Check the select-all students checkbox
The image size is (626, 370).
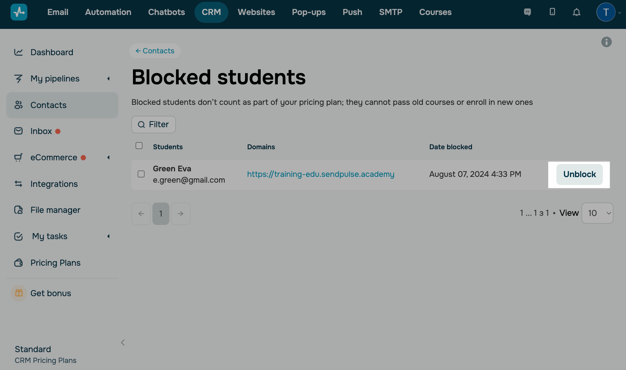click(x=139, y=146)
